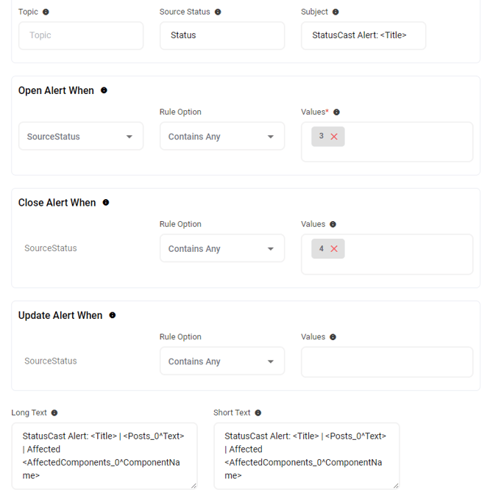Click the info icon next to Subject
493x498 pixels.
[x=336, y=12]
